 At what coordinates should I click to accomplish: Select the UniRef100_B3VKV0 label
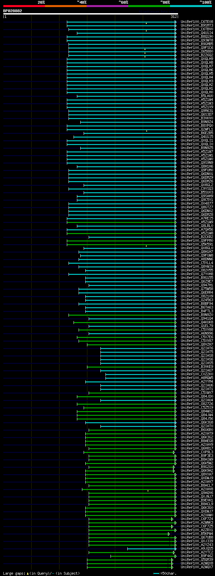coord(197,118)
